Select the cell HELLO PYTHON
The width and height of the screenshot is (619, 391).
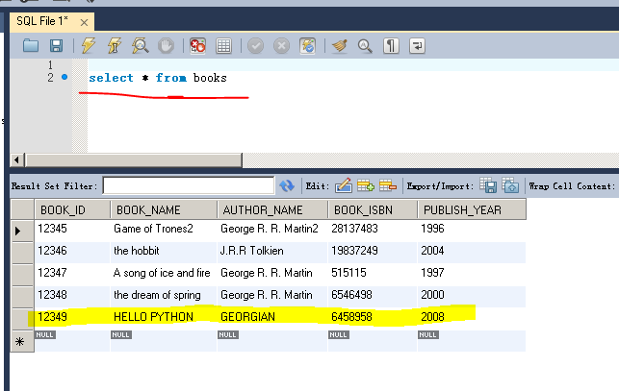click(x=164, y=317)
